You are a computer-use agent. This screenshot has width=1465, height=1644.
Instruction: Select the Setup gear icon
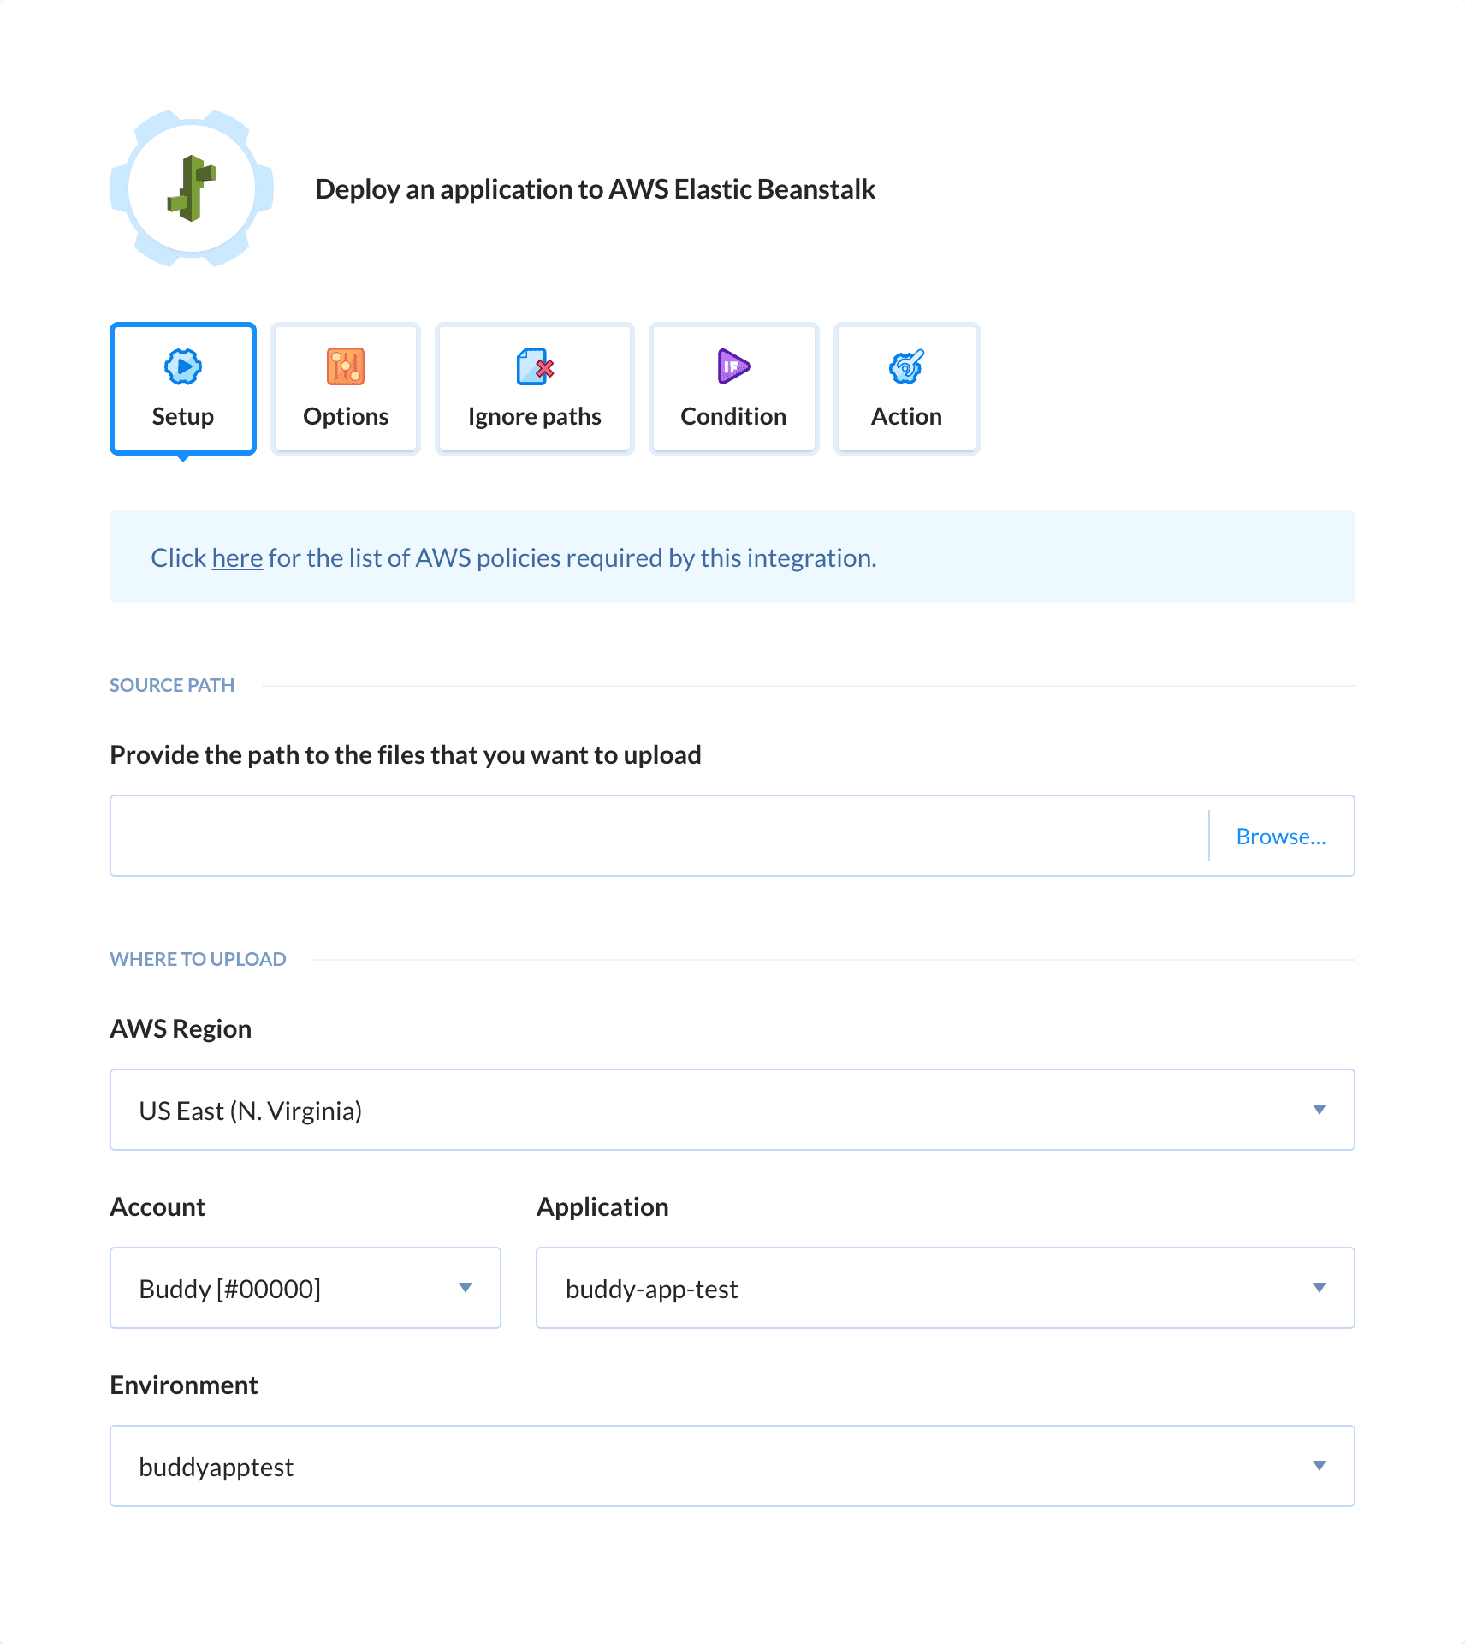[182, 367]
